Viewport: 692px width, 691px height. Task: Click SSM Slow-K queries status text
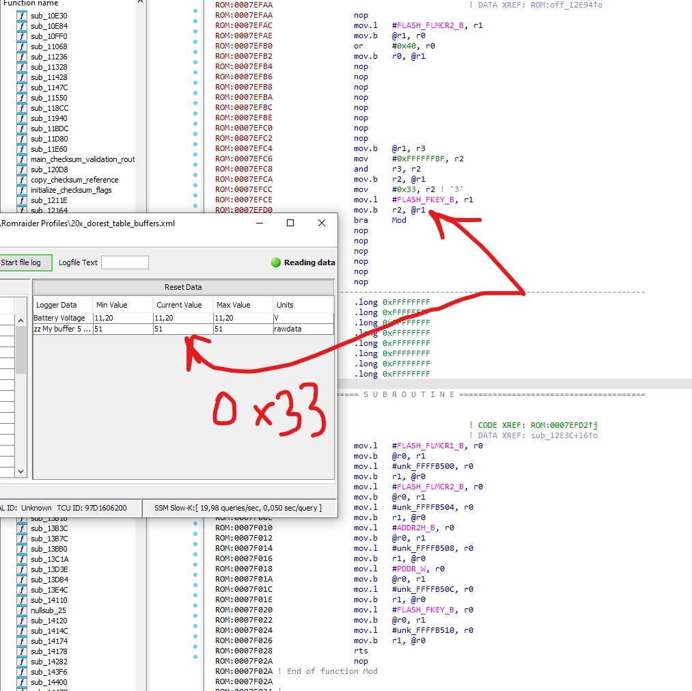238,508
